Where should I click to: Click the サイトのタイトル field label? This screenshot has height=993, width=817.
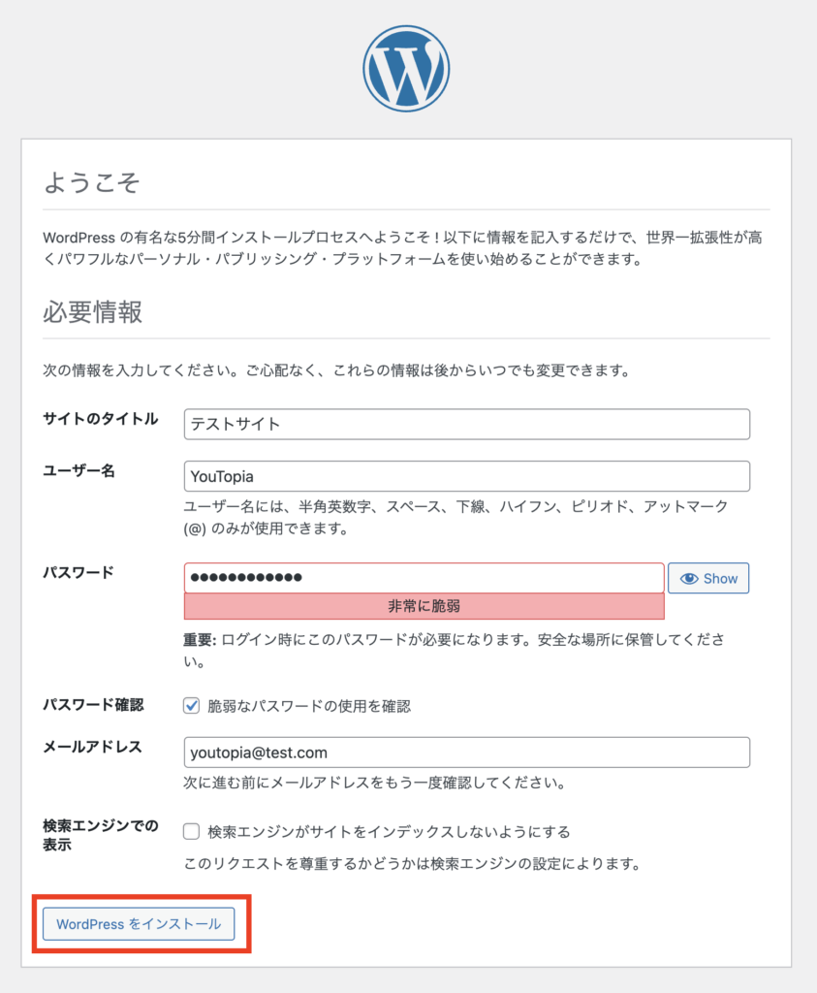(x=101, y=419)
